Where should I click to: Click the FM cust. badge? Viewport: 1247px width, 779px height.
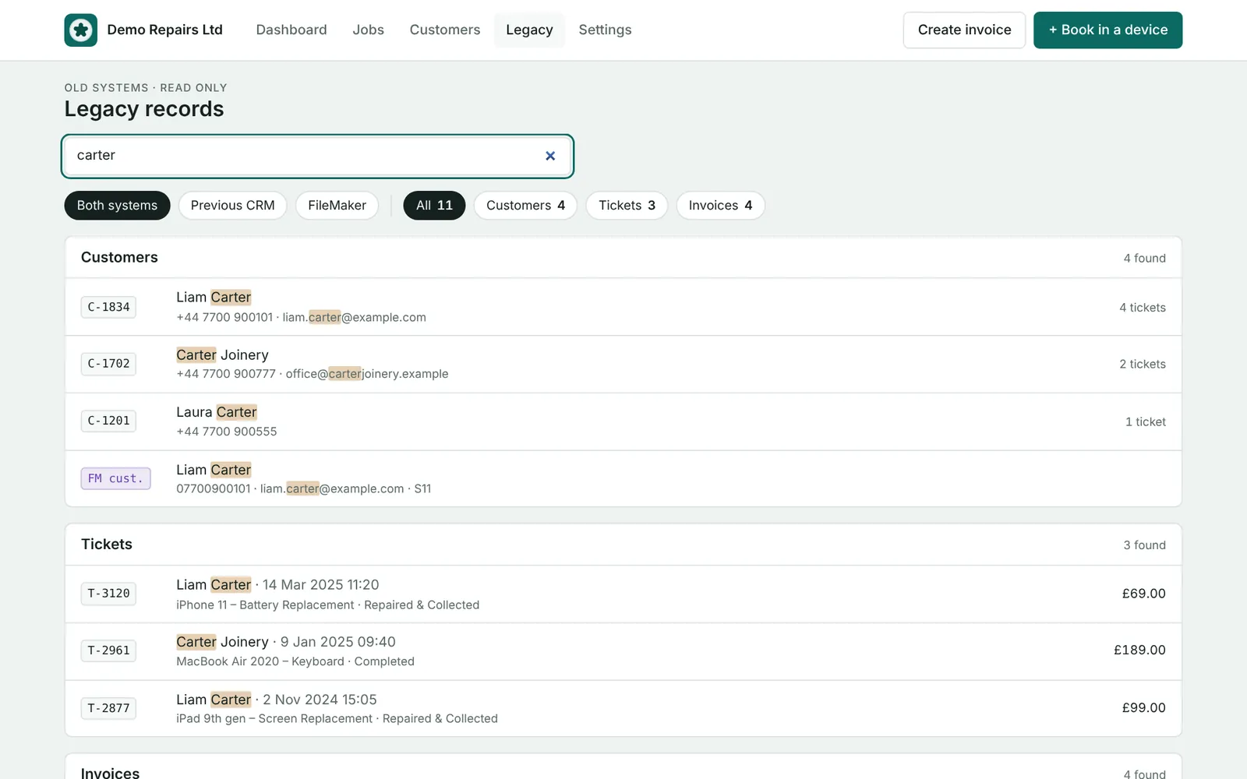[115, 478]
